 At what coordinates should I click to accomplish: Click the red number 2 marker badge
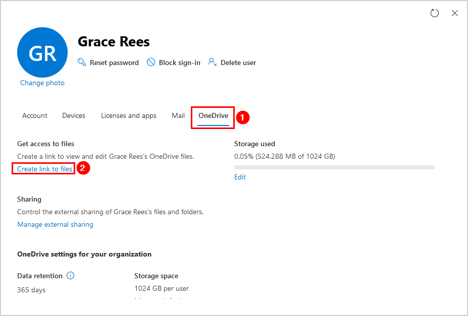tap(84, 169)
